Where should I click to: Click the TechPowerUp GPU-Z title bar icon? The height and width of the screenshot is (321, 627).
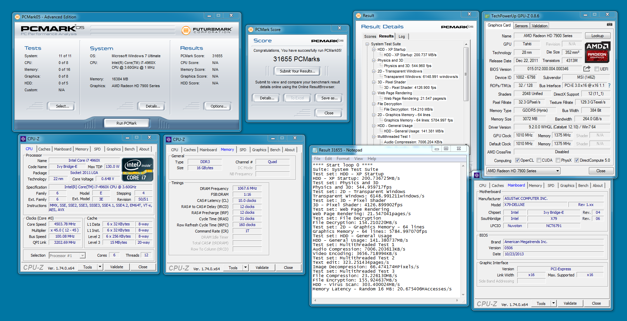point(487,16)
